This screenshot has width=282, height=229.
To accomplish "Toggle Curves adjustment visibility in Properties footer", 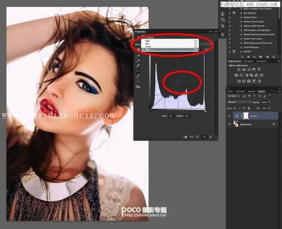I will 204,137.
